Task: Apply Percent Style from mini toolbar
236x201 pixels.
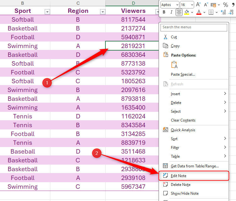Action: click(x=225, y=5)
